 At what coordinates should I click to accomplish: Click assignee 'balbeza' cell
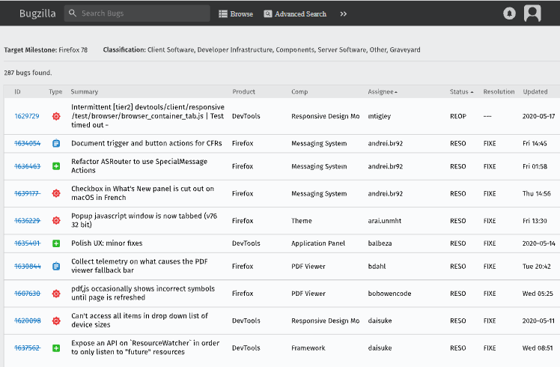click(x=380, y=243)
